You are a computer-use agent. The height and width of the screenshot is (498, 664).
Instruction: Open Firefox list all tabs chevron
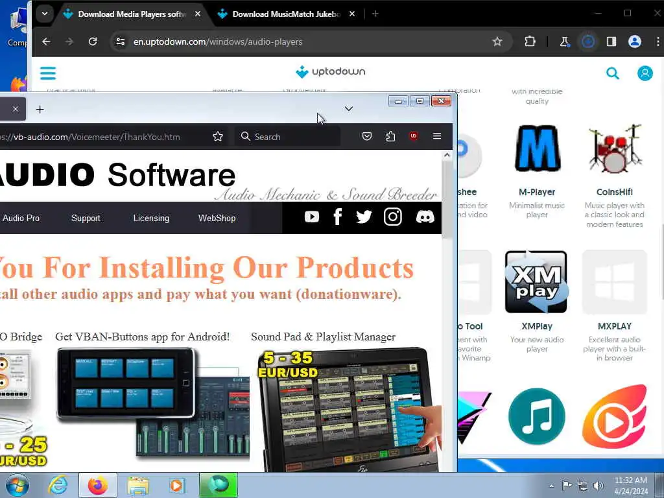[x=348, y=109]
